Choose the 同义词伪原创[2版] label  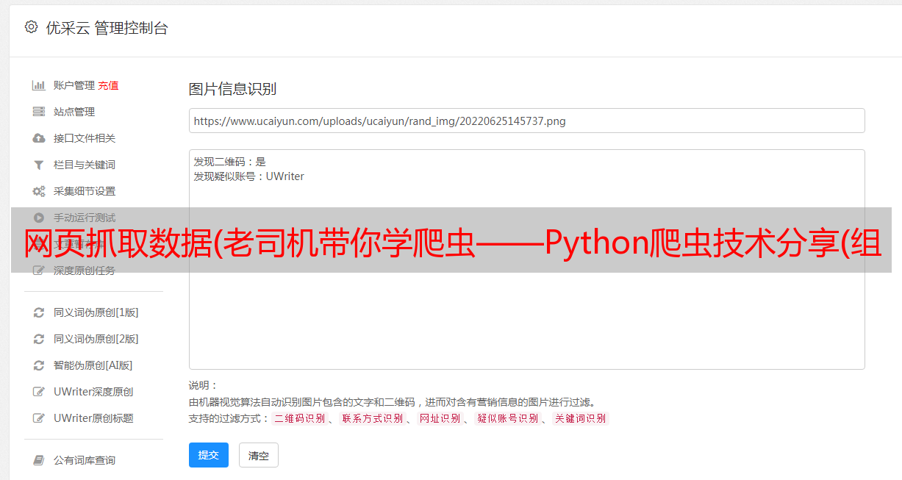point(96,339)
